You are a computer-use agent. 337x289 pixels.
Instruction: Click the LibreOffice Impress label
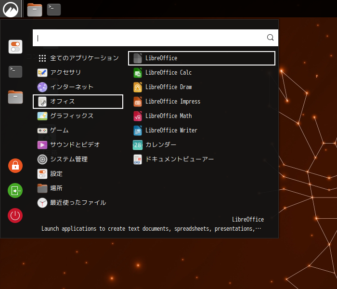(x=173, y=101)
